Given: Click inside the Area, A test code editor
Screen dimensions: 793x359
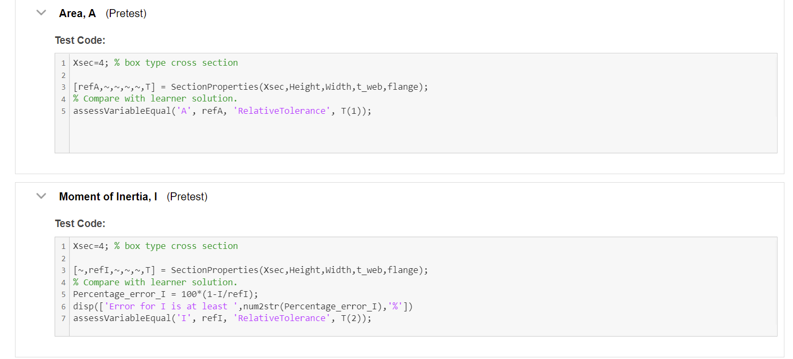Looking at the screenshot, I should (x=416, y=103).
